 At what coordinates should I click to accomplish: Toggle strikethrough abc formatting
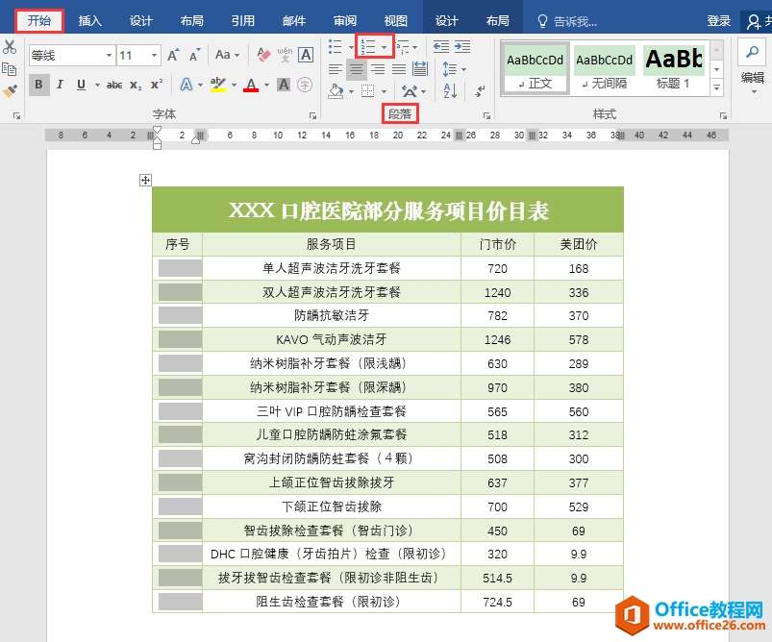point(114,86)
